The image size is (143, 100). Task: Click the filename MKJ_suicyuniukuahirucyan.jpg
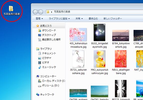coord(100,71)
